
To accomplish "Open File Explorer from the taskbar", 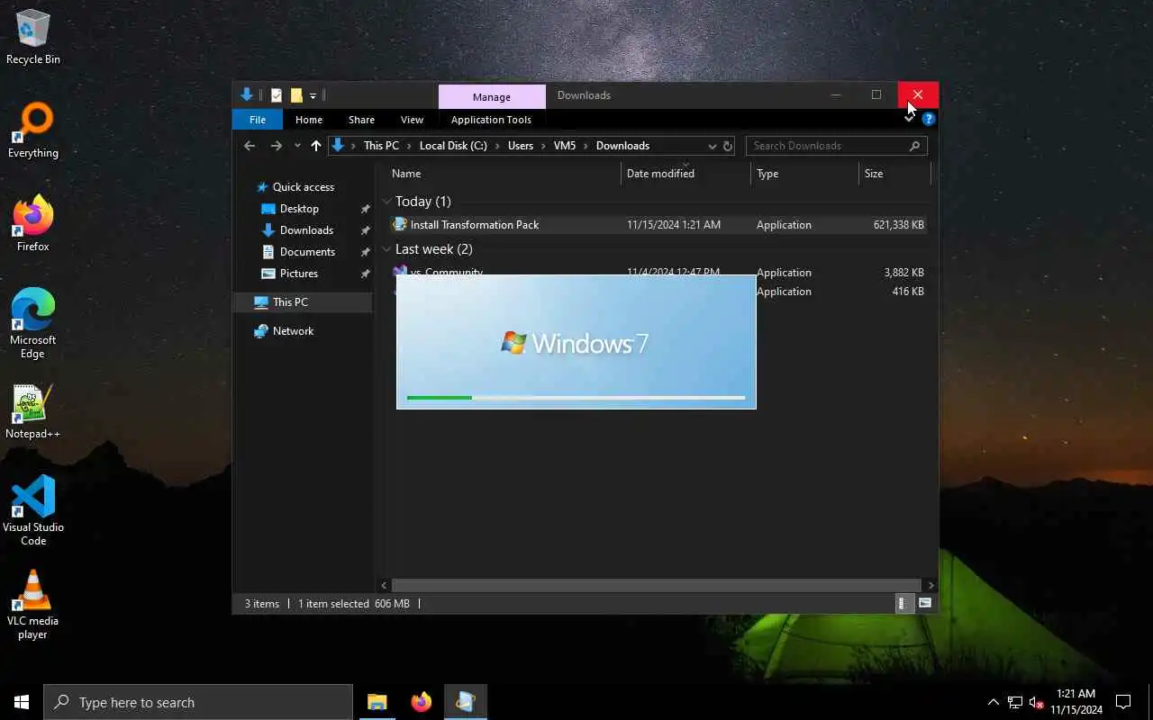I will pyautogui.click(x=377, y=702).
